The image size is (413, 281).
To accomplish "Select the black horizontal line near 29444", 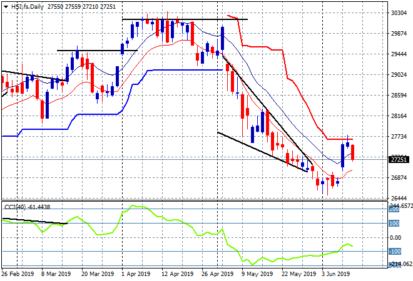I will coord(97,50).
